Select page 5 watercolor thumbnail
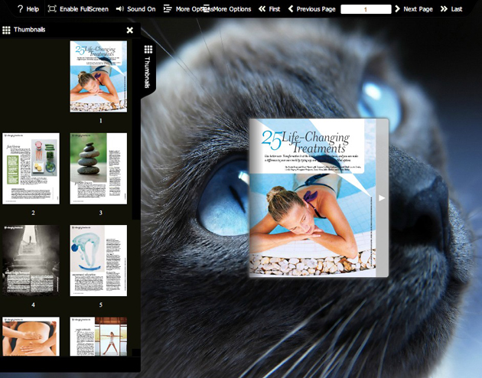 (99, 261)
